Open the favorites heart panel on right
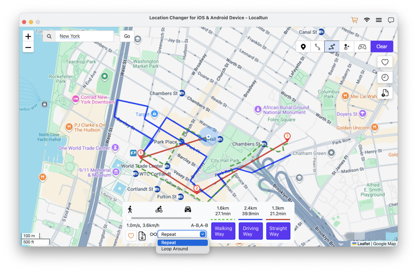Screen dimensions: 417x272 (x=385, y=62)
